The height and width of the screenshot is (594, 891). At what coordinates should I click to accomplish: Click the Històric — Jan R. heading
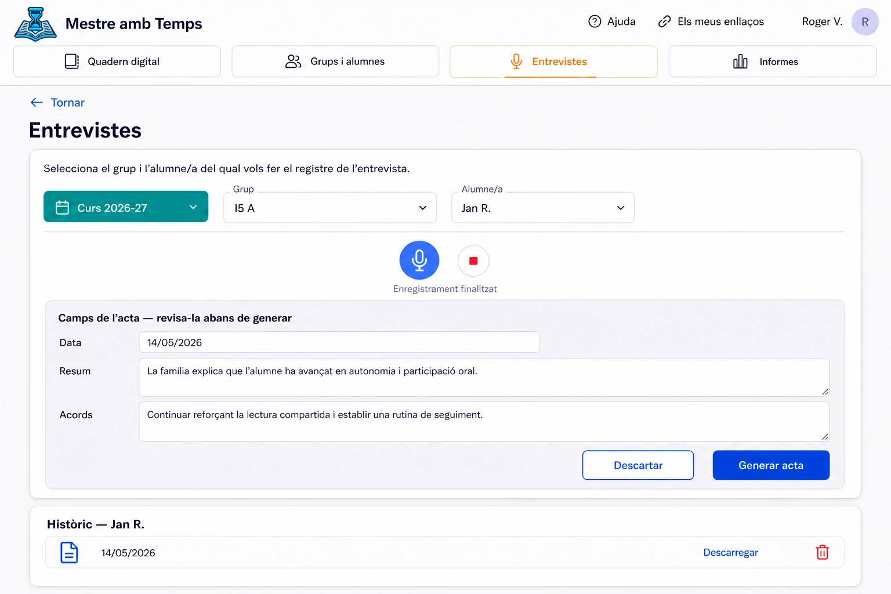tap(96, 524)
